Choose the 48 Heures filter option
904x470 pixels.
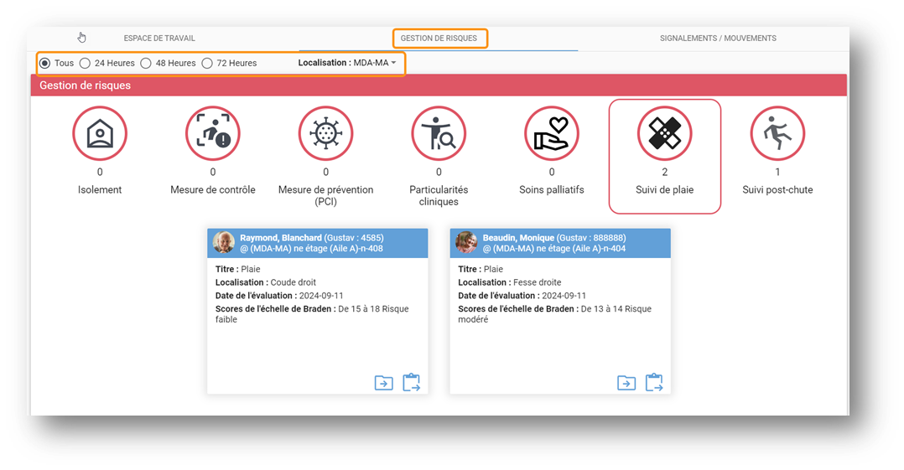[x=146, y=63]
